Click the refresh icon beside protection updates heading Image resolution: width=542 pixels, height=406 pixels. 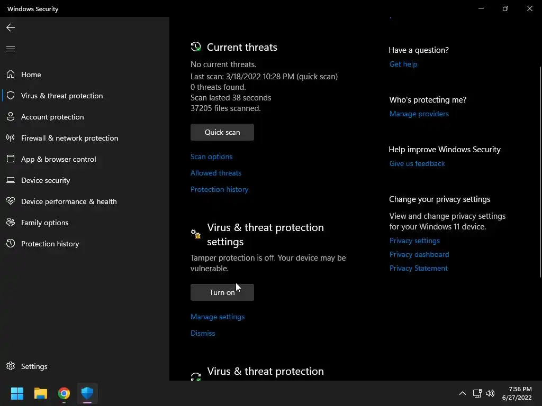[x=196, y=376]
